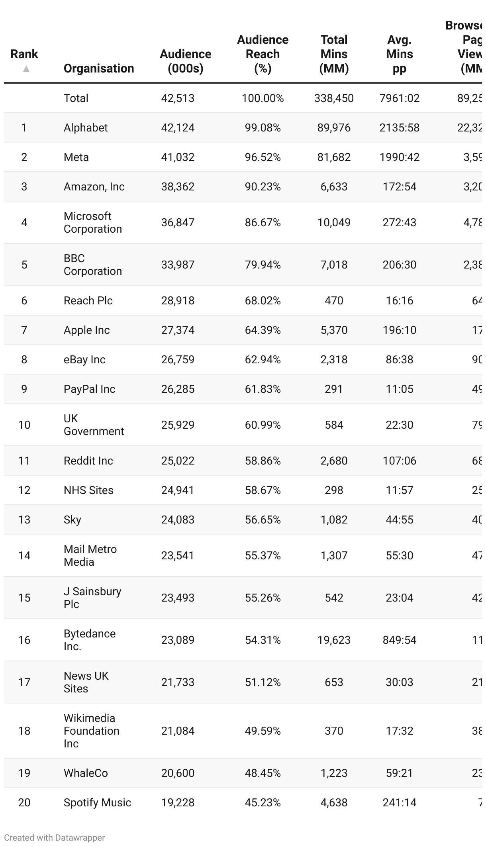The width and height of the screenshot is (486, 847).
Task: Click the Total Mins (MM) header
Action: click(334, 54)
